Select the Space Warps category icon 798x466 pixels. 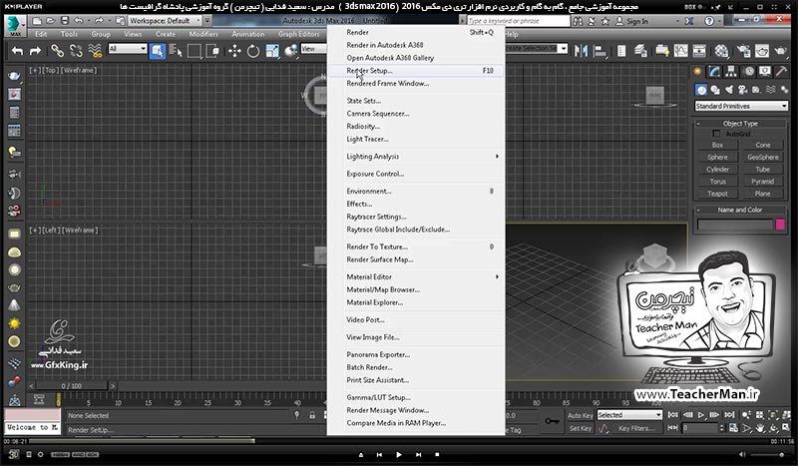click(x=770, y=90)
